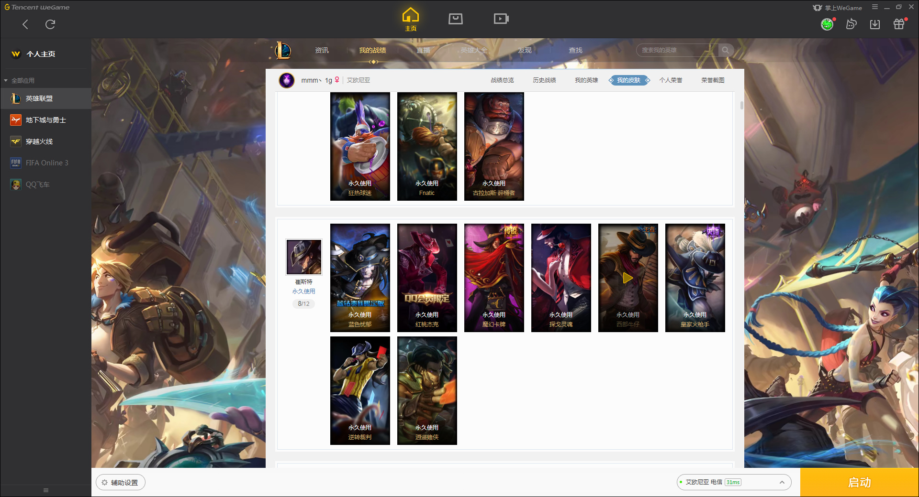Open the 查找 tab
Image resolution: width=919 pixels, height=497 pixels.
tap(575, 50)
